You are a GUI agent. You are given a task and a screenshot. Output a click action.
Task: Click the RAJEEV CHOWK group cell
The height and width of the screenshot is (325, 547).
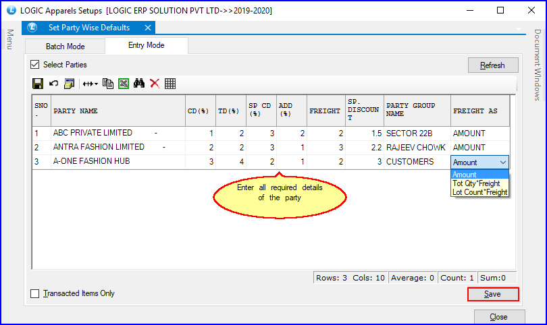417,148
